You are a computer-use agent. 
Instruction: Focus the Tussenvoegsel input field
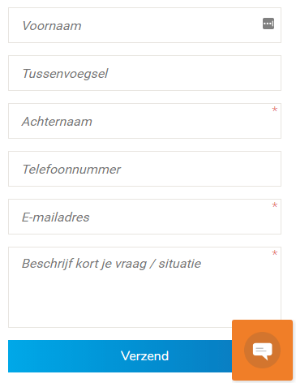(144, 73)
